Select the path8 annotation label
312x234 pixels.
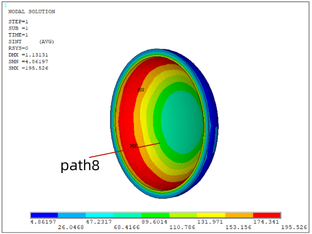click(80, 166)
